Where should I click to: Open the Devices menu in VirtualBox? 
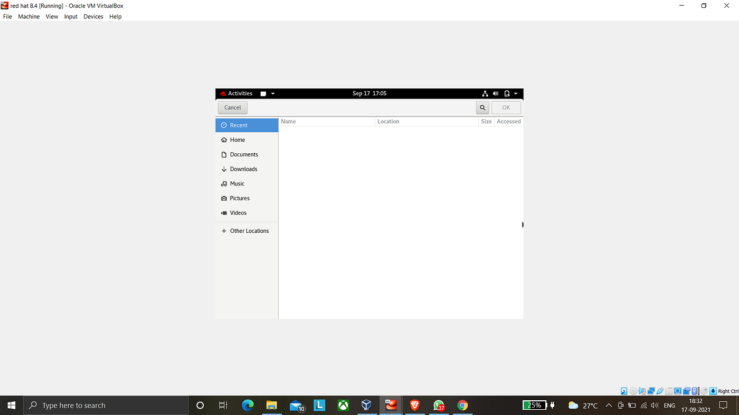pyautogui.click(x=93, y=16)
